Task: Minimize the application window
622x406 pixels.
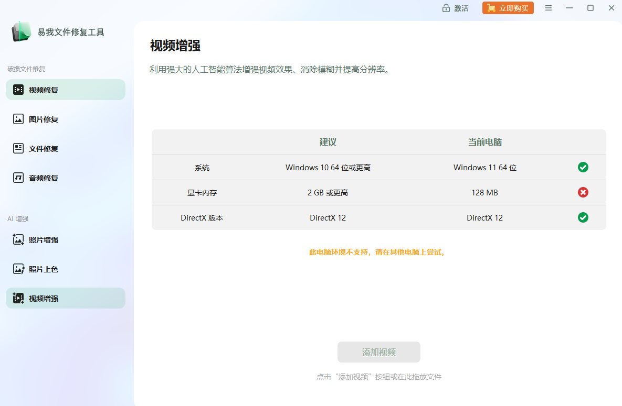Action: coord(570,8)
